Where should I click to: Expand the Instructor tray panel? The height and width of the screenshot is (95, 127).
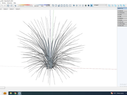pyautogui.click(x=122, y=22)
